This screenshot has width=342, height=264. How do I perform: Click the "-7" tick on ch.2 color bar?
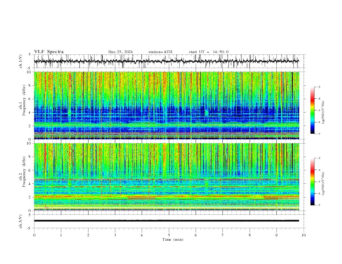(319, 205)
